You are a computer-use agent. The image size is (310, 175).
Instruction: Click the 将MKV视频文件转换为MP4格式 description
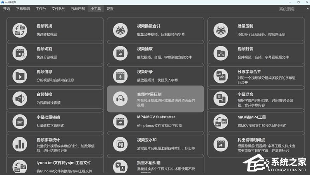tap(262, 126)
